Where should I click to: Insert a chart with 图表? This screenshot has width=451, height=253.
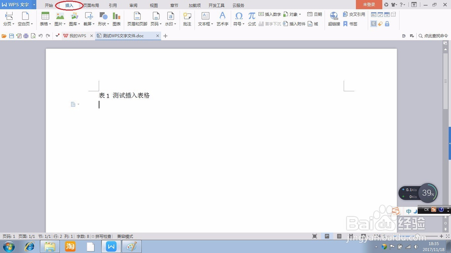coord(116,19)
